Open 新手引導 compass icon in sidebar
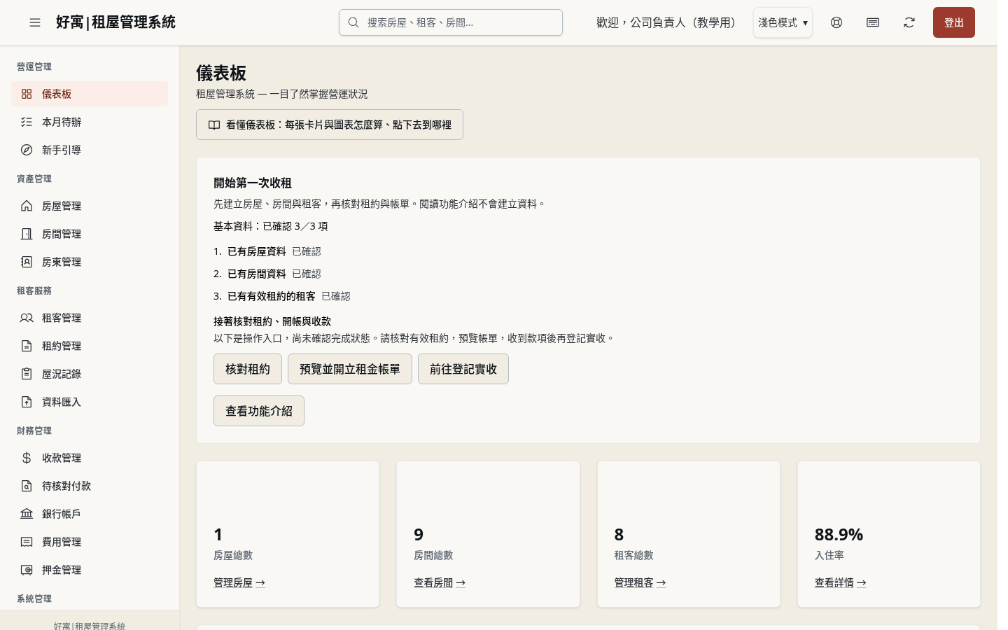1008x630 pixels. (x=27, y=150)
